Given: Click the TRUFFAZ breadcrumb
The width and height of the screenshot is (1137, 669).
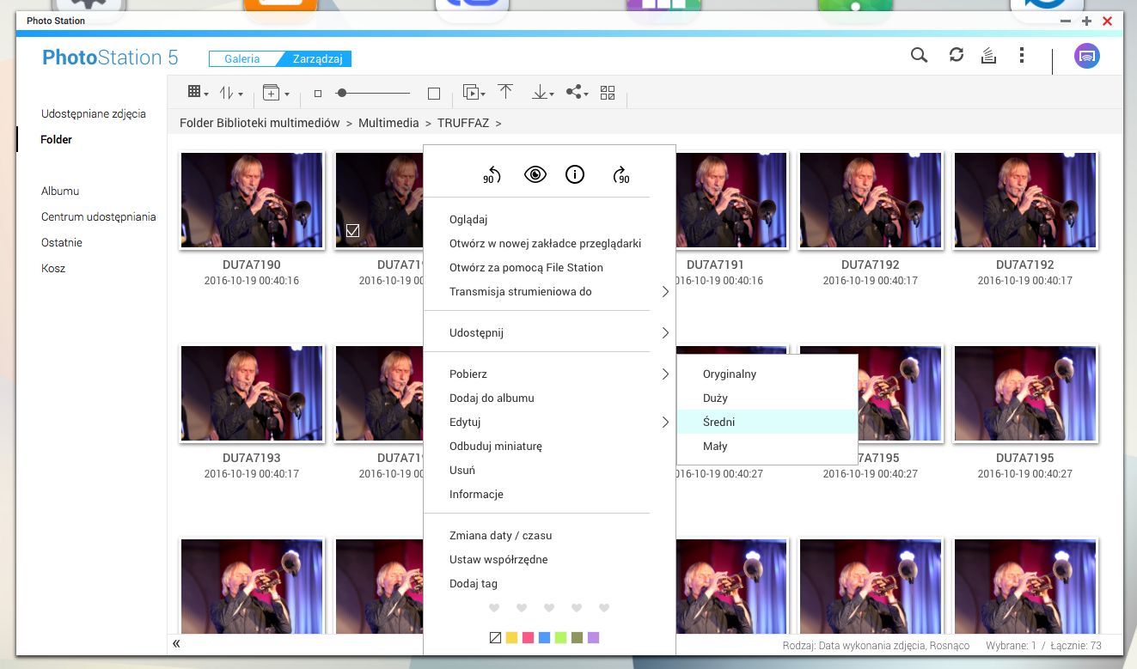Looking at the screenshot, I should click(463, 123).
